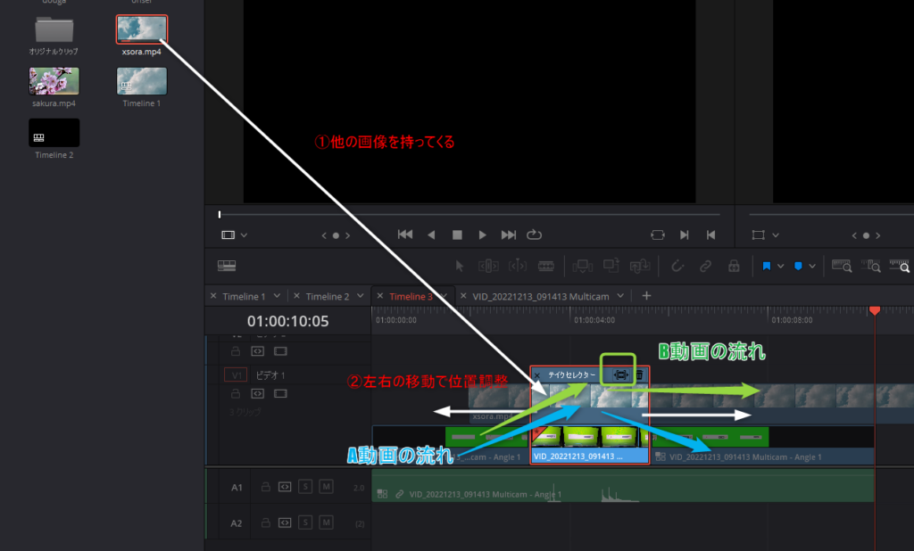Image resolution: width=914 pixels, height=551 pixels.
Task: Add a blue flag to clip
Action: [767, 267]
